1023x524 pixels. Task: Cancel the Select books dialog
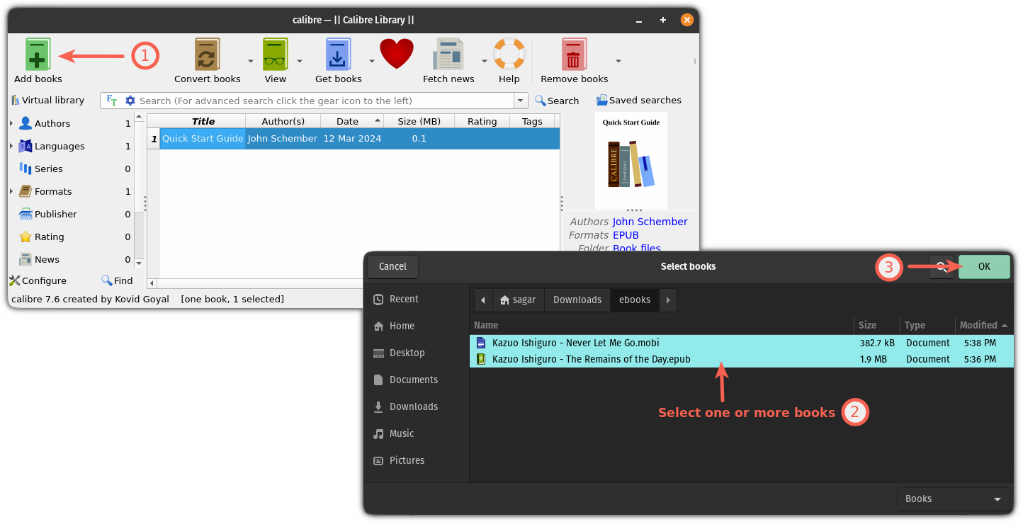(x=392, y=266)
